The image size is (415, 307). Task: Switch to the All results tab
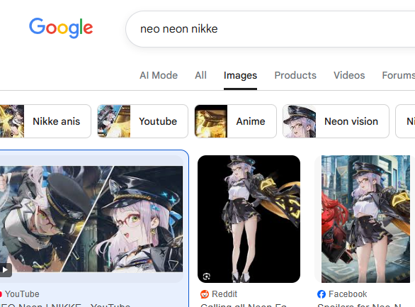[x=200, y=75]
